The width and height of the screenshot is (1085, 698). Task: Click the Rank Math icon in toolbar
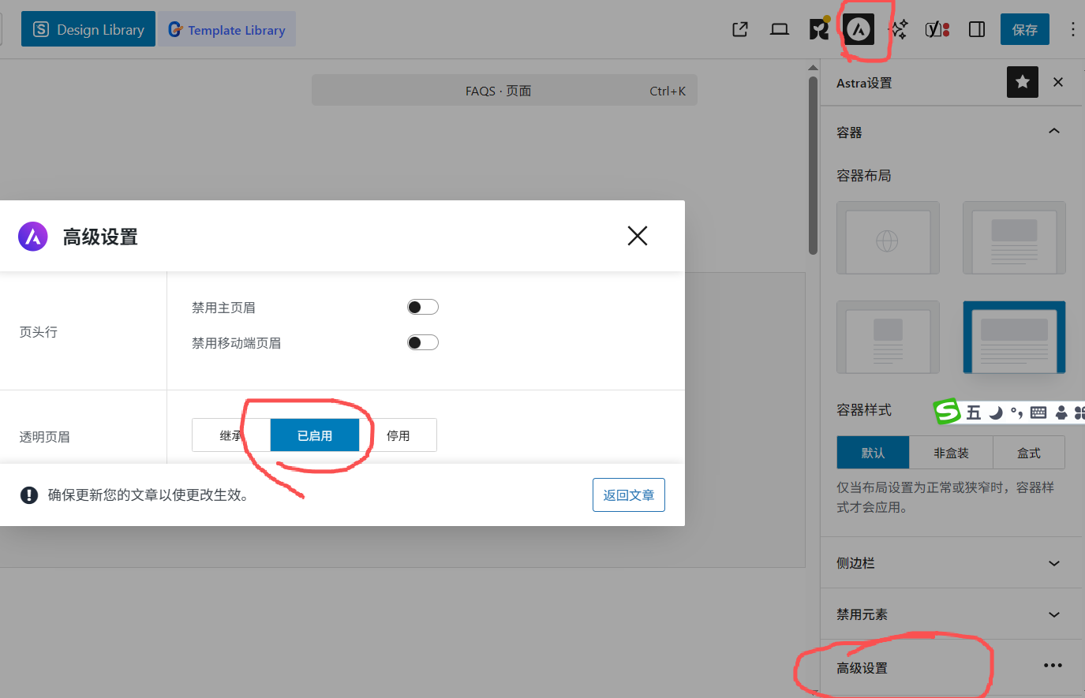pos(819,30)
